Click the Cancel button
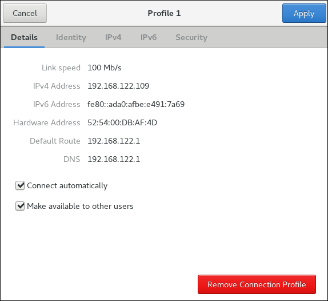Viewport: 328px width, 301px height. 25,13
